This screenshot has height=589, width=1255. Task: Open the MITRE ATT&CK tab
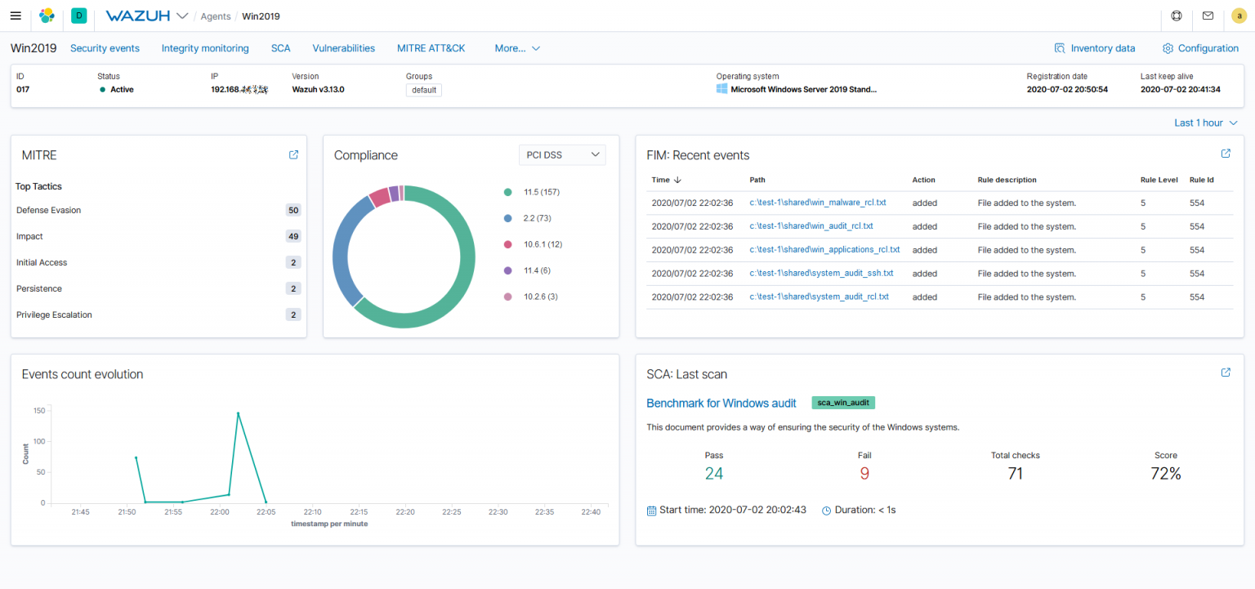pyautogui.click(x=431, y=48)
